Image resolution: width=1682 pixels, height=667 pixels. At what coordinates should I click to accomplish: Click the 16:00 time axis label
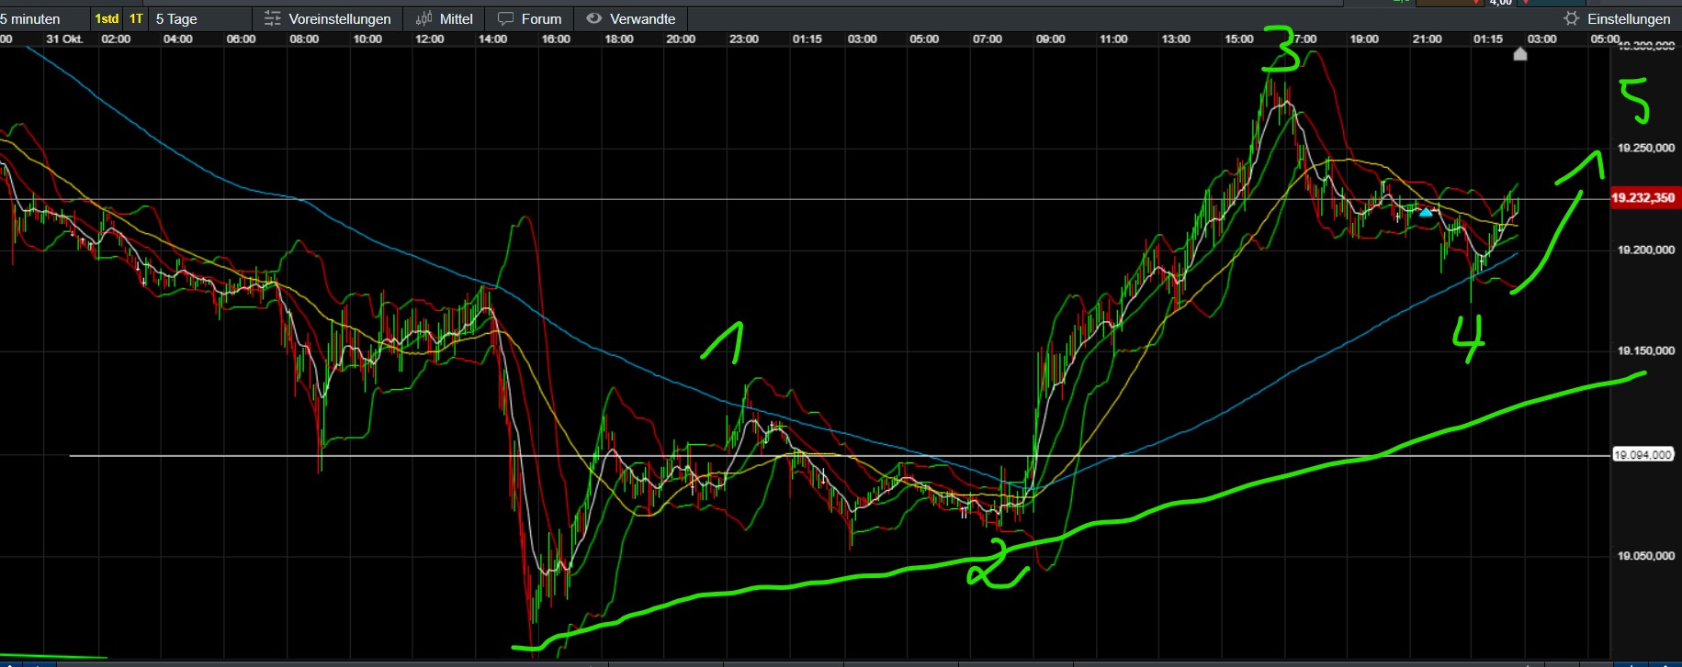point(556,39)
